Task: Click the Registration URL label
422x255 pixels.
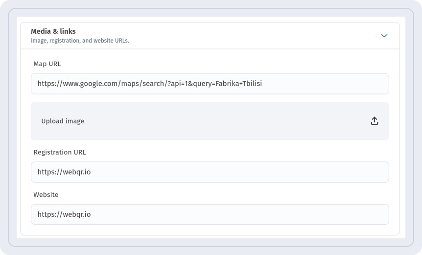Action: tap(59, 152)
